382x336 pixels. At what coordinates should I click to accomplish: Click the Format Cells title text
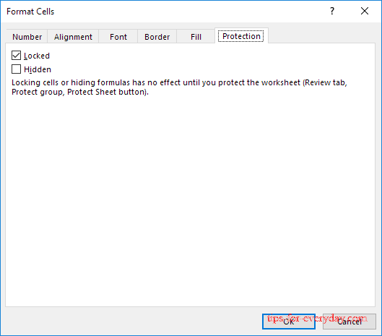[30, 12]
